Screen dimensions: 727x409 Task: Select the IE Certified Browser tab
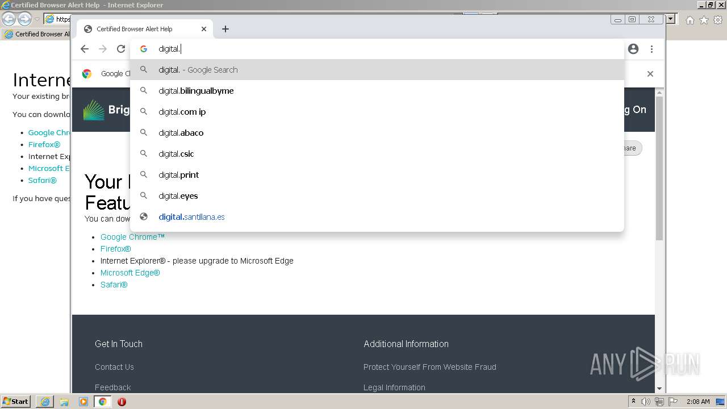36,34
